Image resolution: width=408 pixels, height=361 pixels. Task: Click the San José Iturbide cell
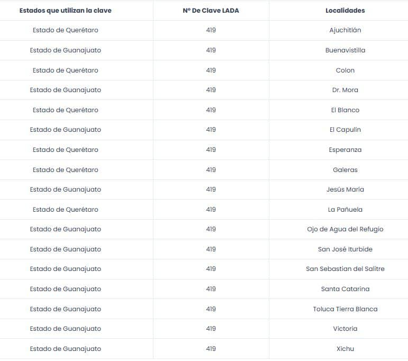pos(345,249)
